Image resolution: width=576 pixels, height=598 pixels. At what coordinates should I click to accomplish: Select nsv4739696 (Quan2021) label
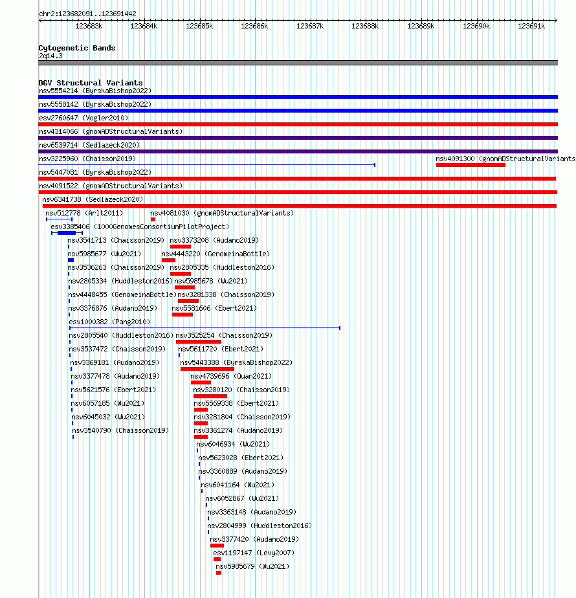(x=231, y=377)
